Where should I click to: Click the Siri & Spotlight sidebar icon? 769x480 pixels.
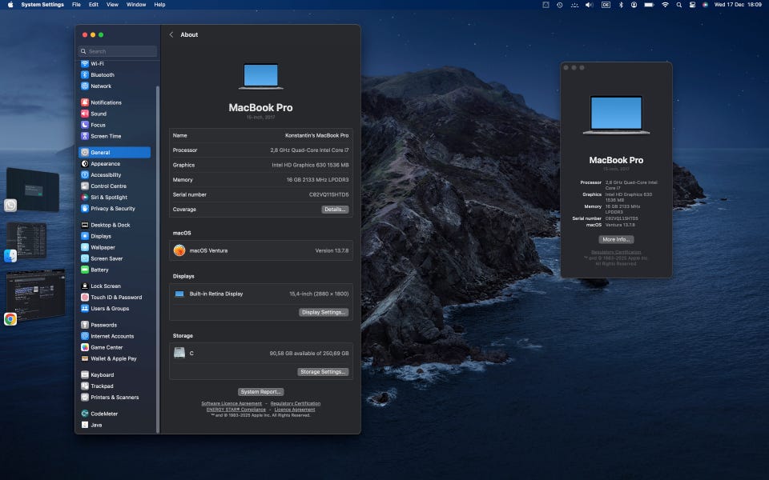(85, 198)
